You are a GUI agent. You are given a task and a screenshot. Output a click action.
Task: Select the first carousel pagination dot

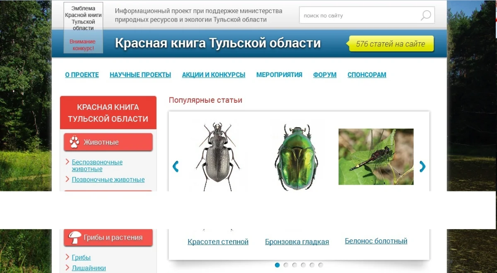coord(277,265)
